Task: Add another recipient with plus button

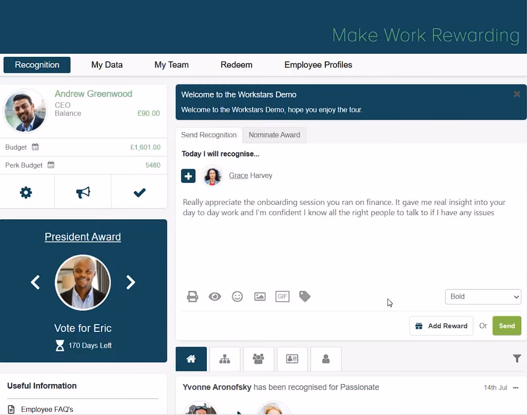Action: coord(188,176)
